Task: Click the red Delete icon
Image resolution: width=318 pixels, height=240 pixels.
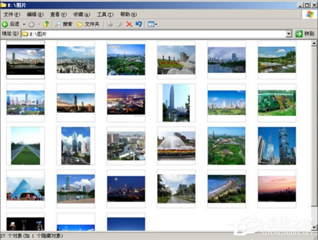Action: (x=129, y=24)
